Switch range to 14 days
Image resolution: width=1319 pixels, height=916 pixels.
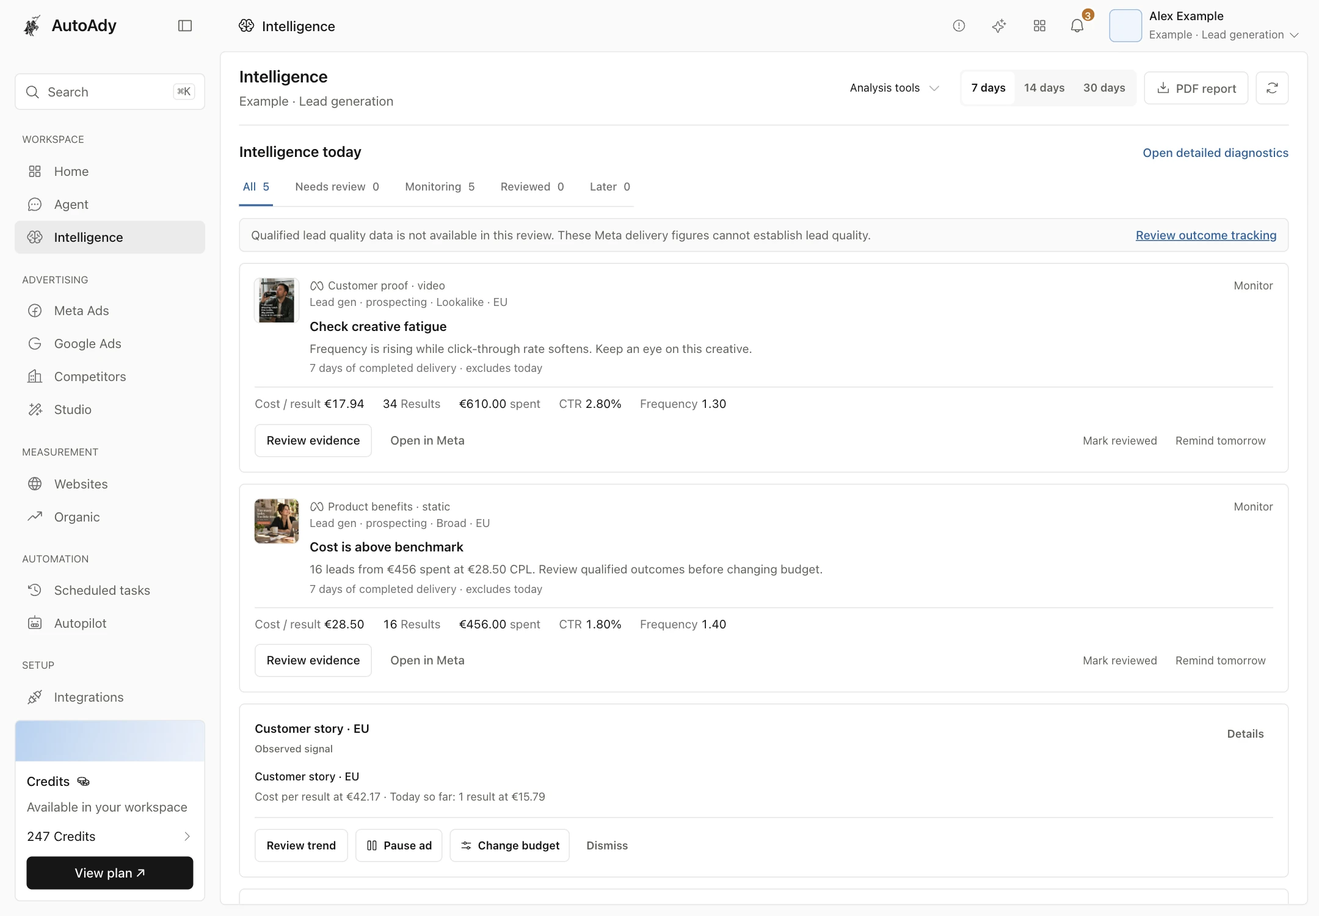click(x=1044, y=88)
